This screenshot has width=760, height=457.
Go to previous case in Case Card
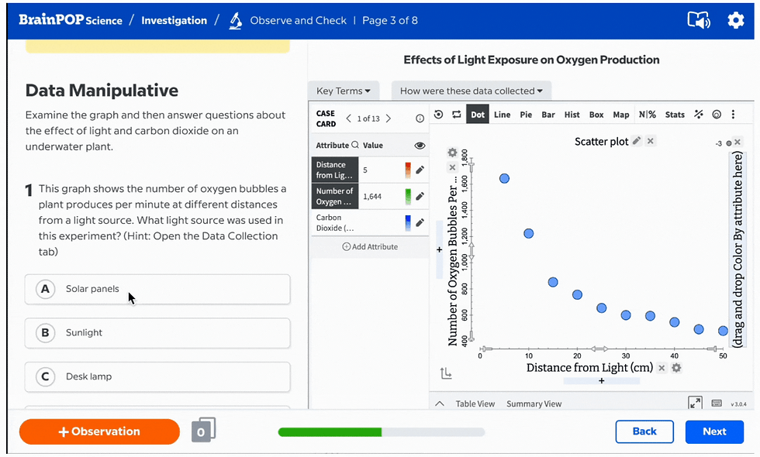pos(348,118)
